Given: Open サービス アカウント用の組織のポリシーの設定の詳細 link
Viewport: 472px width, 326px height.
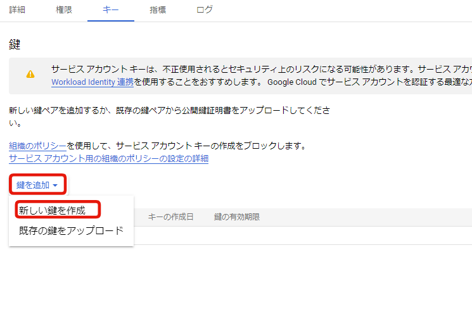Looking at the screenshot, I should click(x=109, y=158).
